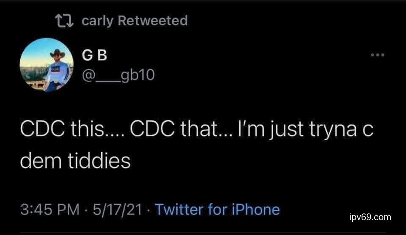Click the "Twitter for iPhone" source link
Viewport: 406px width, 235px height.
pos(217,210)
